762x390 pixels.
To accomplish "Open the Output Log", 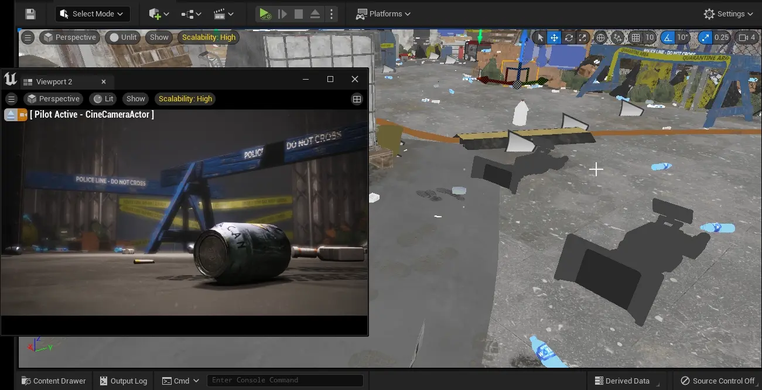I will [123, 381].
